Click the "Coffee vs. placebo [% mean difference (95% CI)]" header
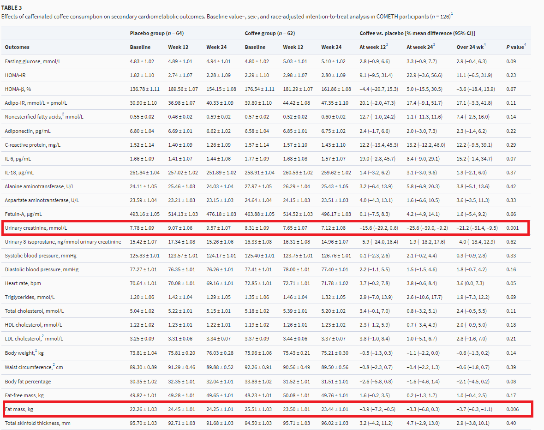Viewport: 544px width, 430px height. coord(418,33)
